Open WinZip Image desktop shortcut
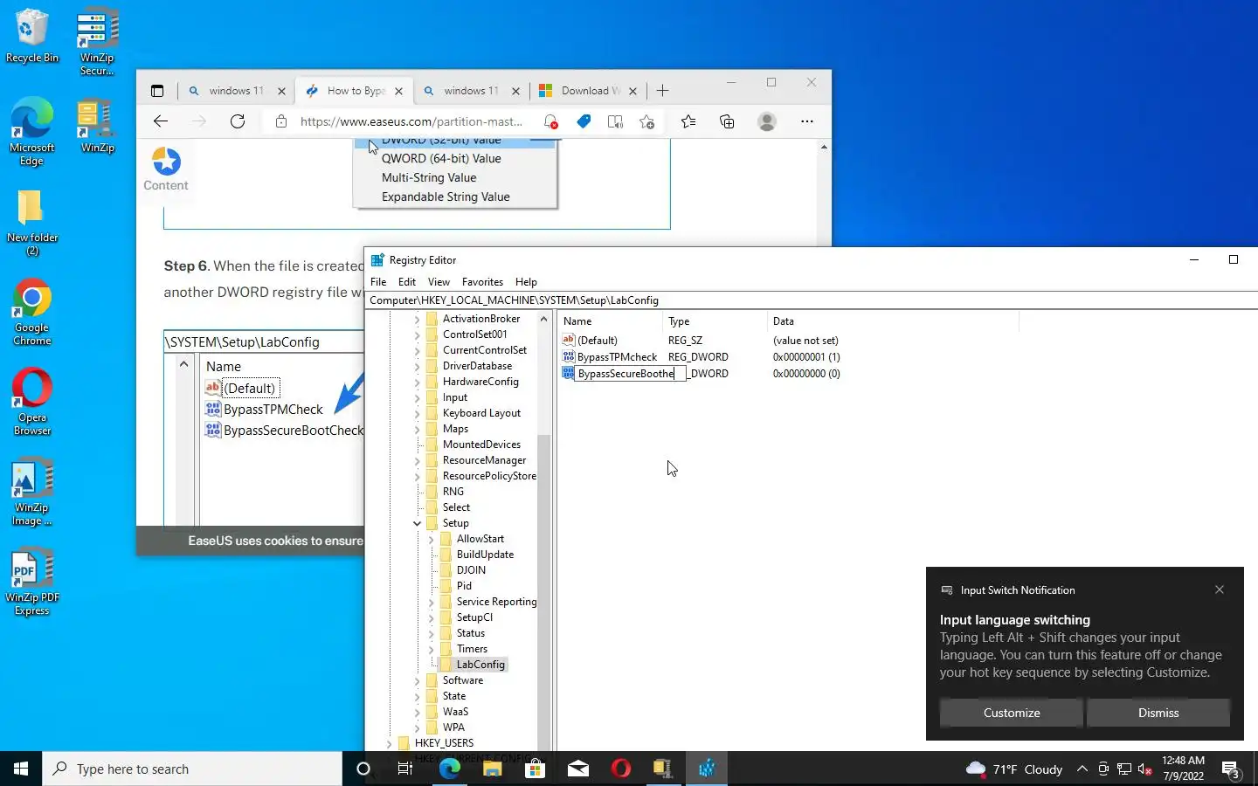Screen dimensions: 1258x786 [x=31, y=492]
